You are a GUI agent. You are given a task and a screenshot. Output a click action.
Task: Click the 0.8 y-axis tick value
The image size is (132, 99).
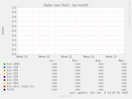click(14, 17)
